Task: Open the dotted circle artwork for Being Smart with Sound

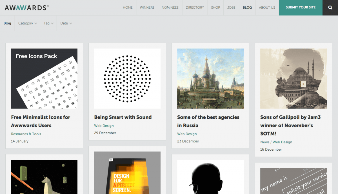Action: [127, 78]
